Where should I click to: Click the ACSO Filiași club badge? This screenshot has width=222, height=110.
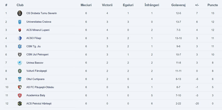[20, 38]
